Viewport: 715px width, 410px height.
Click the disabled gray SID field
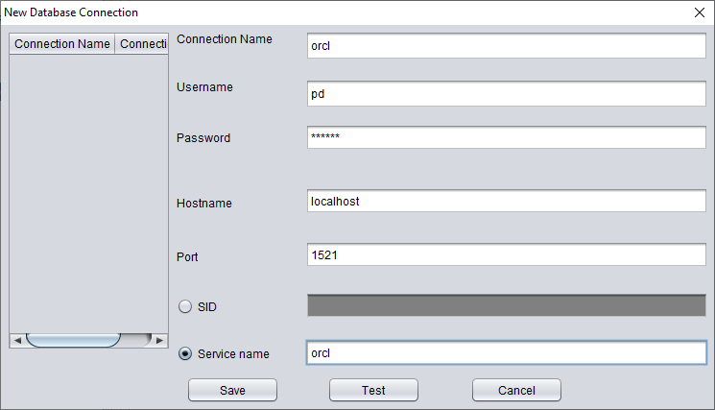(507, 305)
